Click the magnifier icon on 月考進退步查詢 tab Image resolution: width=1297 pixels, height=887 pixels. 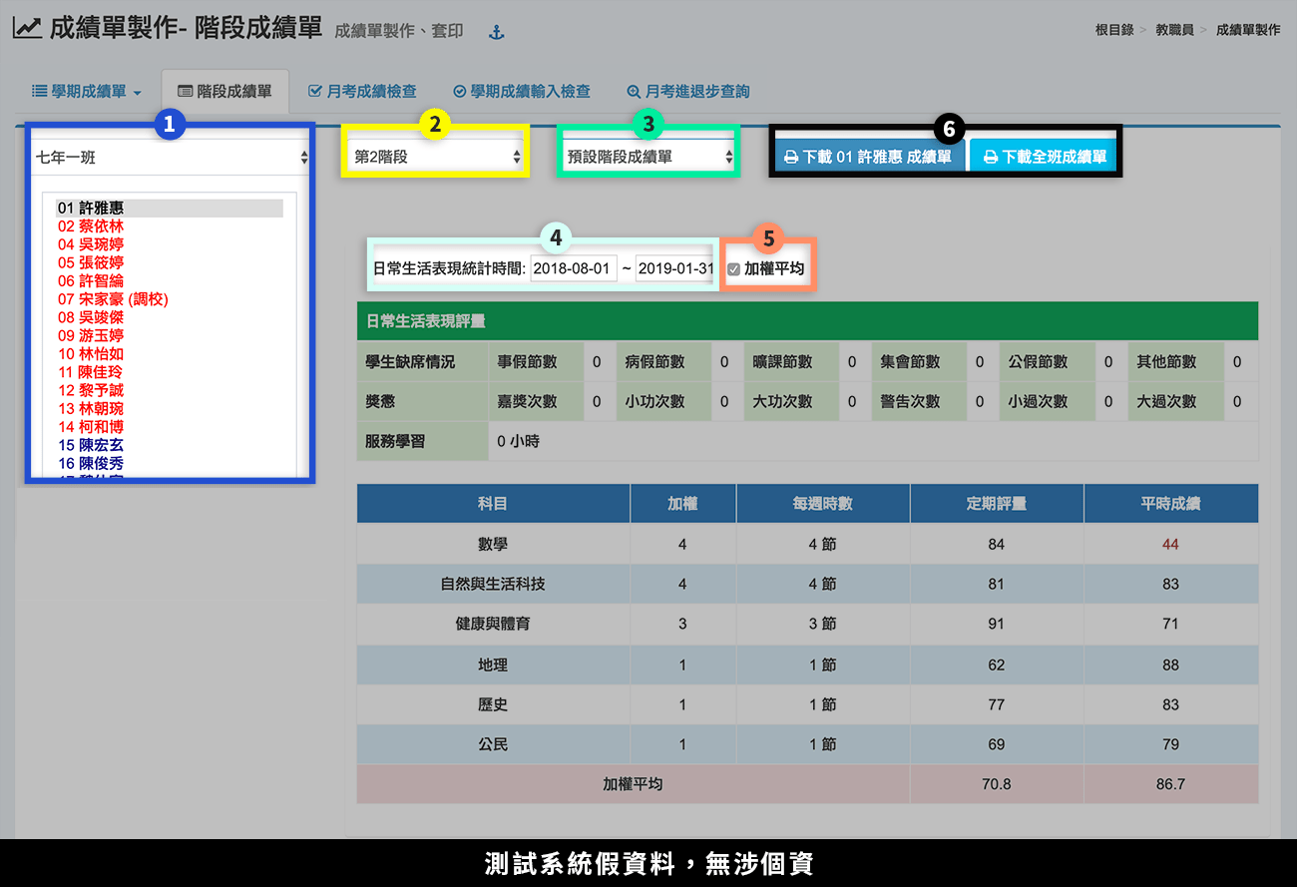(633, 92)
